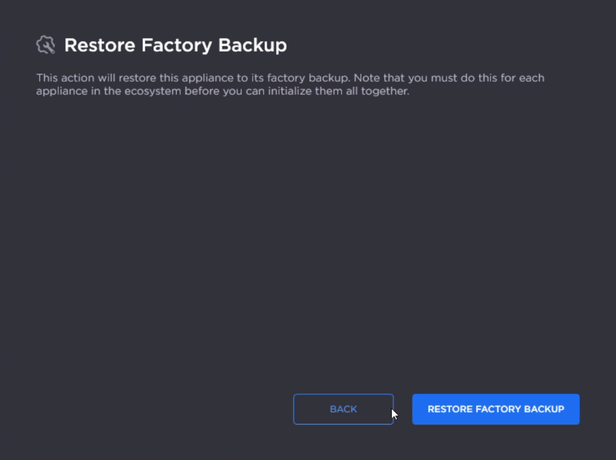Click the description paragraph about factory backup
The image size is (616, 460).
[x=290, y=84]
